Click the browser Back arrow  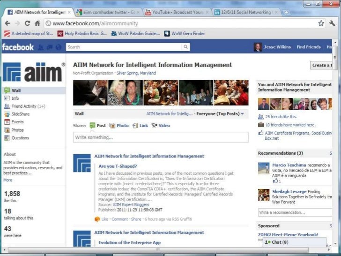(x=7, y=23)
